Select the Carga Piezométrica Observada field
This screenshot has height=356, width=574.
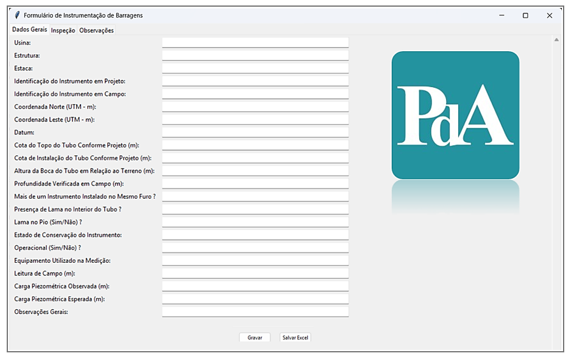click(255, 286)
